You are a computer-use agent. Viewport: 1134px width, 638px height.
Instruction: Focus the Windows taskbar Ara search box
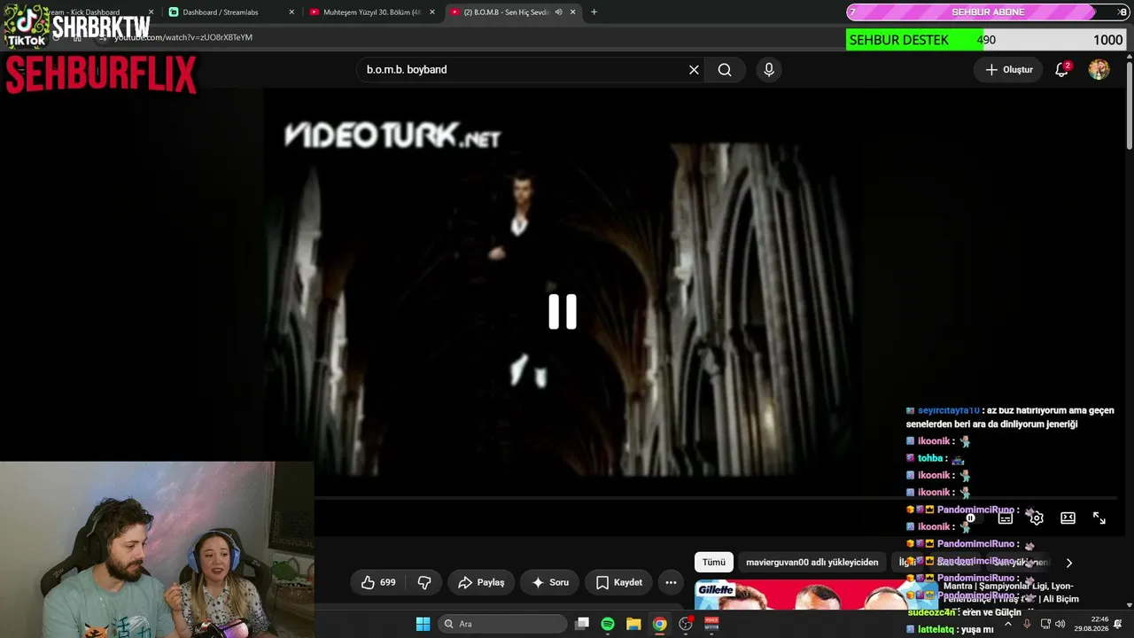(503, 624)
